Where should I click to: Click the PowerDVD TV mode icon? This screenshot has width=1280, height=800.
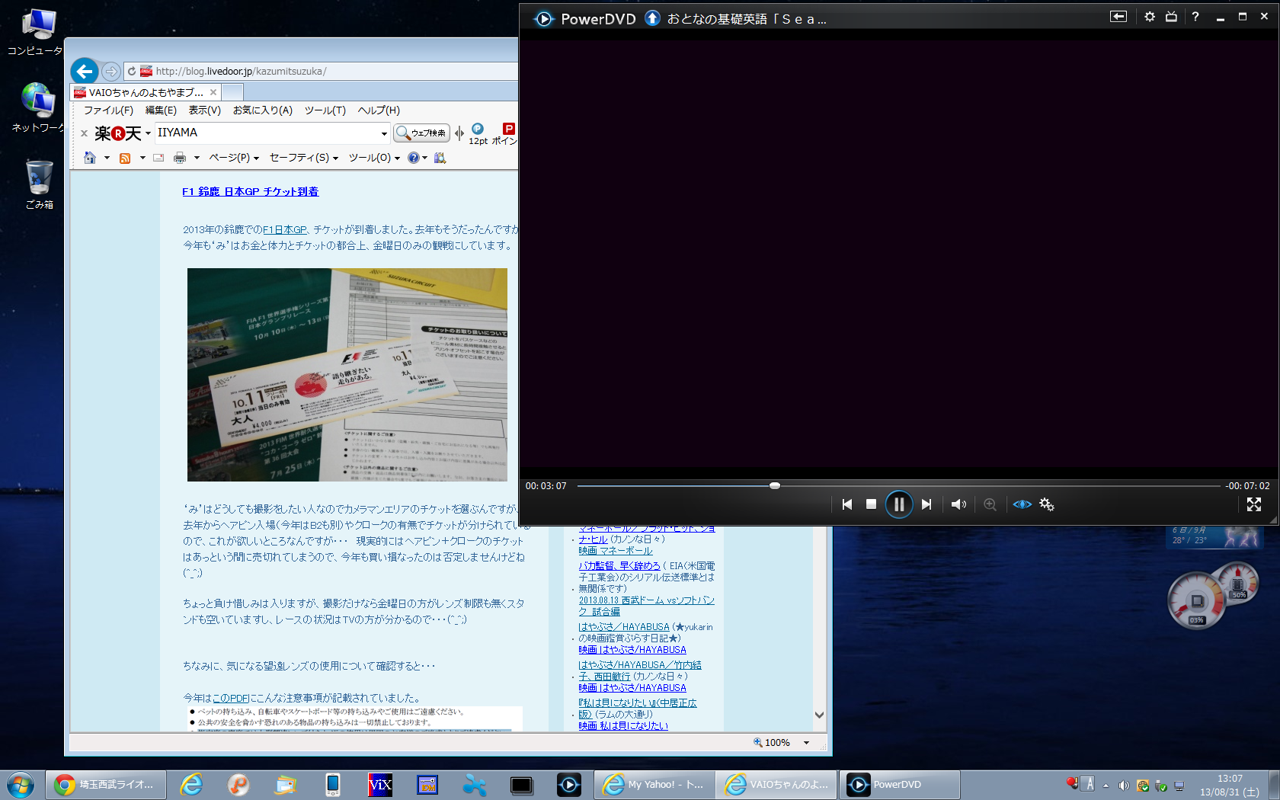pyautogui.click(x=1171, y=17)
